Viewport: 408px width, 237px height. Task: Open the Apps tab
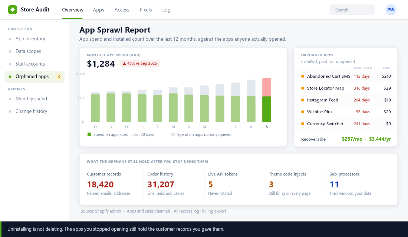tap(98, 10)
